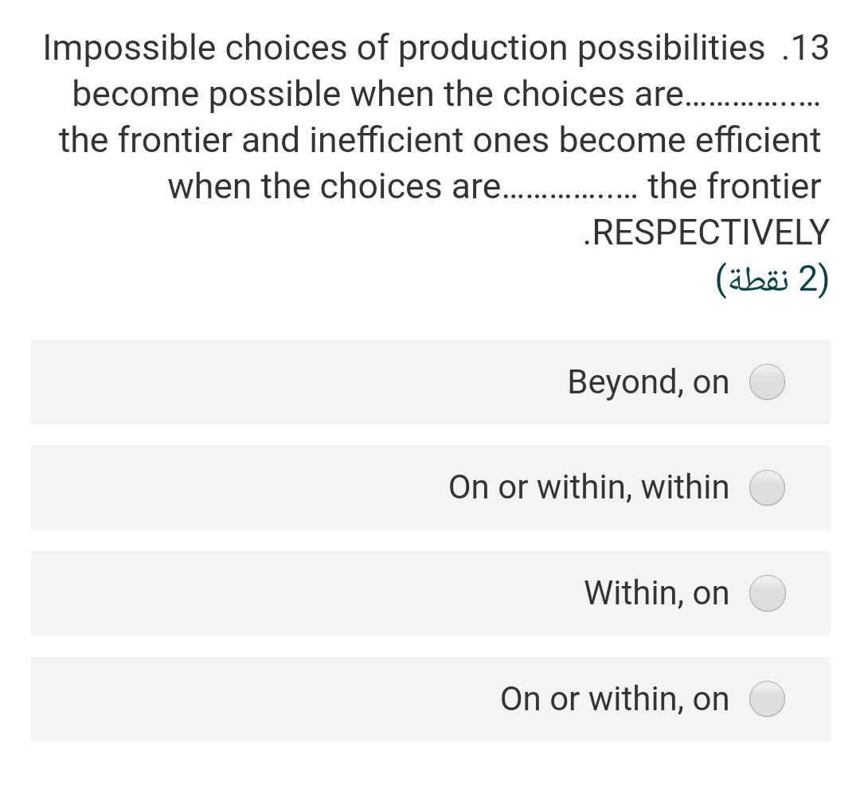
Task: Select the "On or within, on" radio button
Action: tap(767, 699)
